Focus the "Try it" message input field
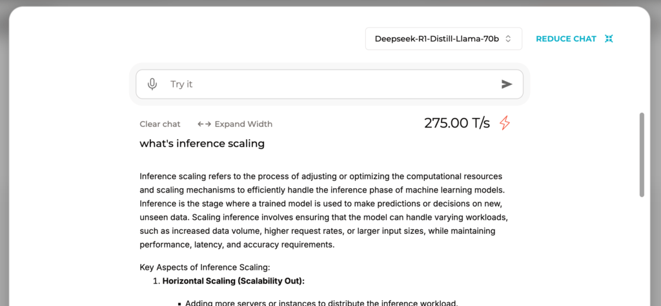 329,84
